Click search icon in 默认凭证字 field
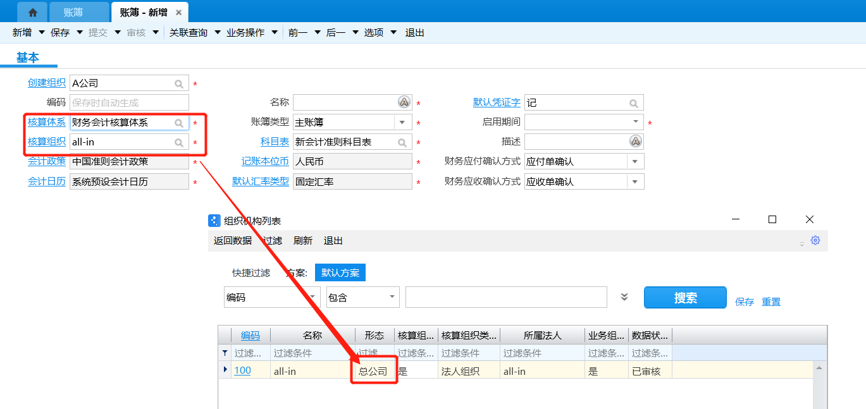 (x=634, y=103)
